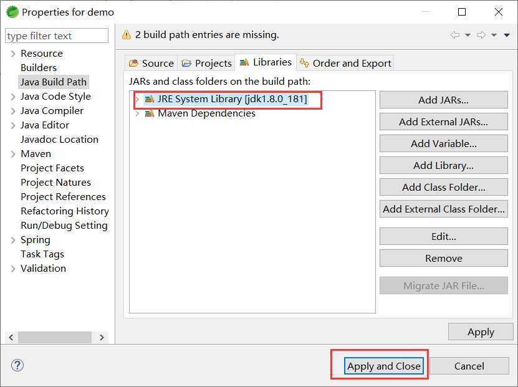
Task: Open the view menu triangle icon
Action: tap(507, 35)
